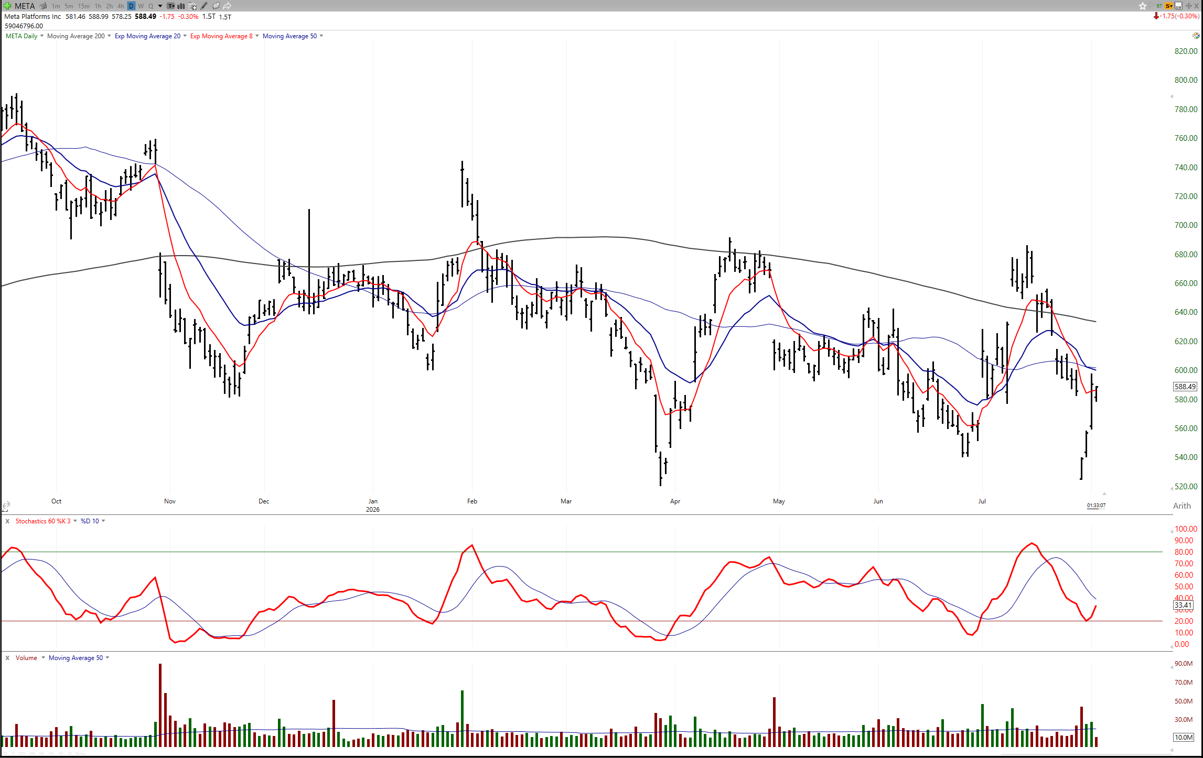The width and height of the screenshot is (1203, 758).
Task: Switch to the 2h timeframe
Action: [x=109, y=6]
